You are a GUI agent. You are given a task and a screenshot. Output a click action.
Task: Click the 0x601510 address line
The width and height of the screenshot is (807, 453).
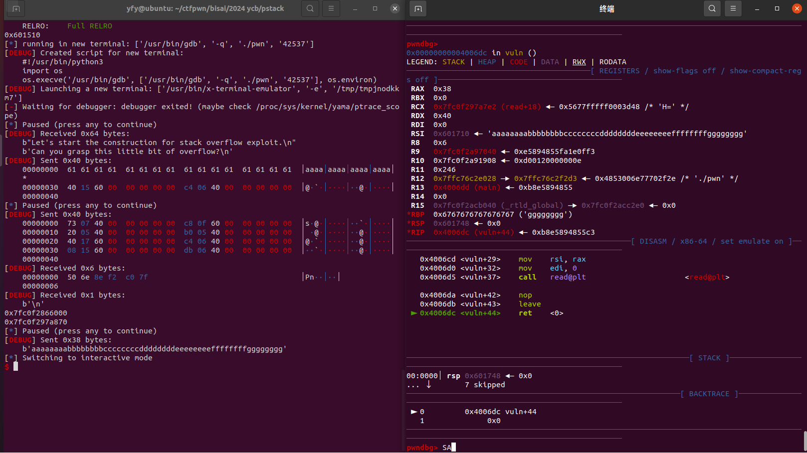(x=22, y=35)
